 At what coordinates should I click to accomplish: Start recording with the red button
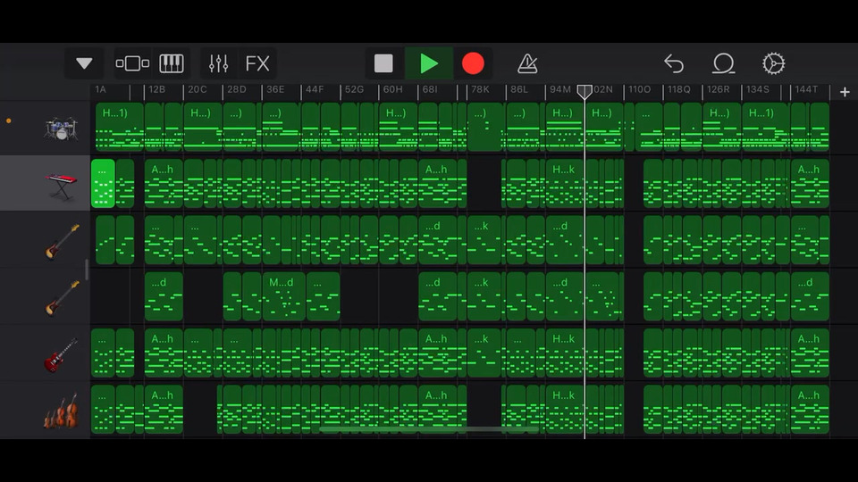click(473, 63)
